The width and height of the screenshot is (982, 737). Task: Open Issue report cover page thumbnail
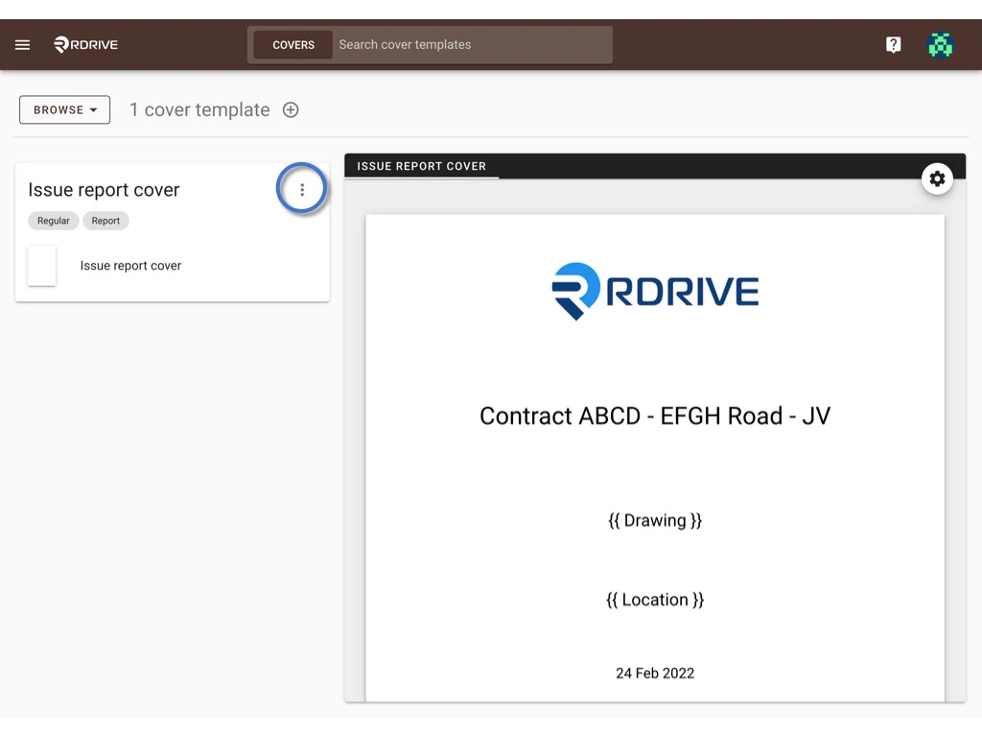[x=42, y=266]
